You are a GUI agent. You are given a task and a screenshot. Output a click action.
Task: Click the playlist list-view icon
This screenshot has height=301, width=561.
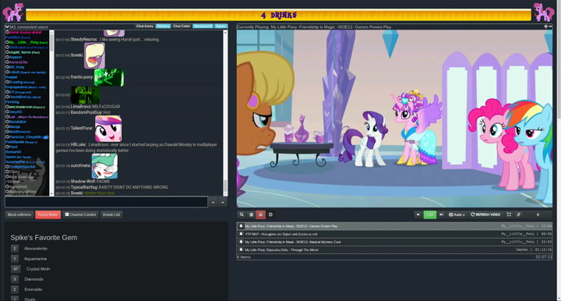tap(251, 214)
